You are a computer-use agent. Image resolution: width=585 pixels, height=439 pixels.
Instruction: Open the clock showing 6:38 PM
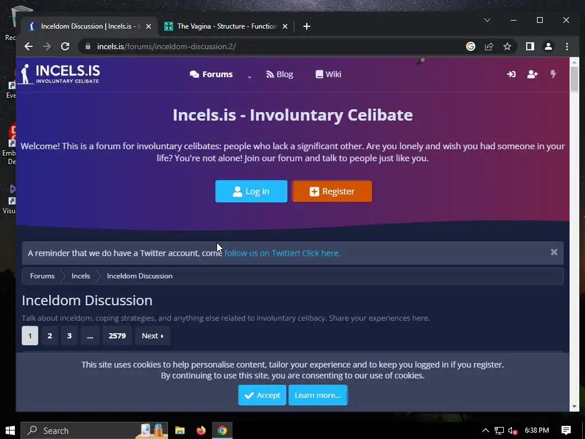point(537,430)
